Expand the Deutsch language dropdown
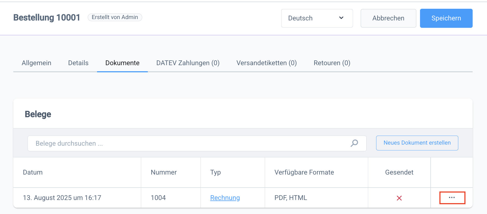 click(317, 18)
